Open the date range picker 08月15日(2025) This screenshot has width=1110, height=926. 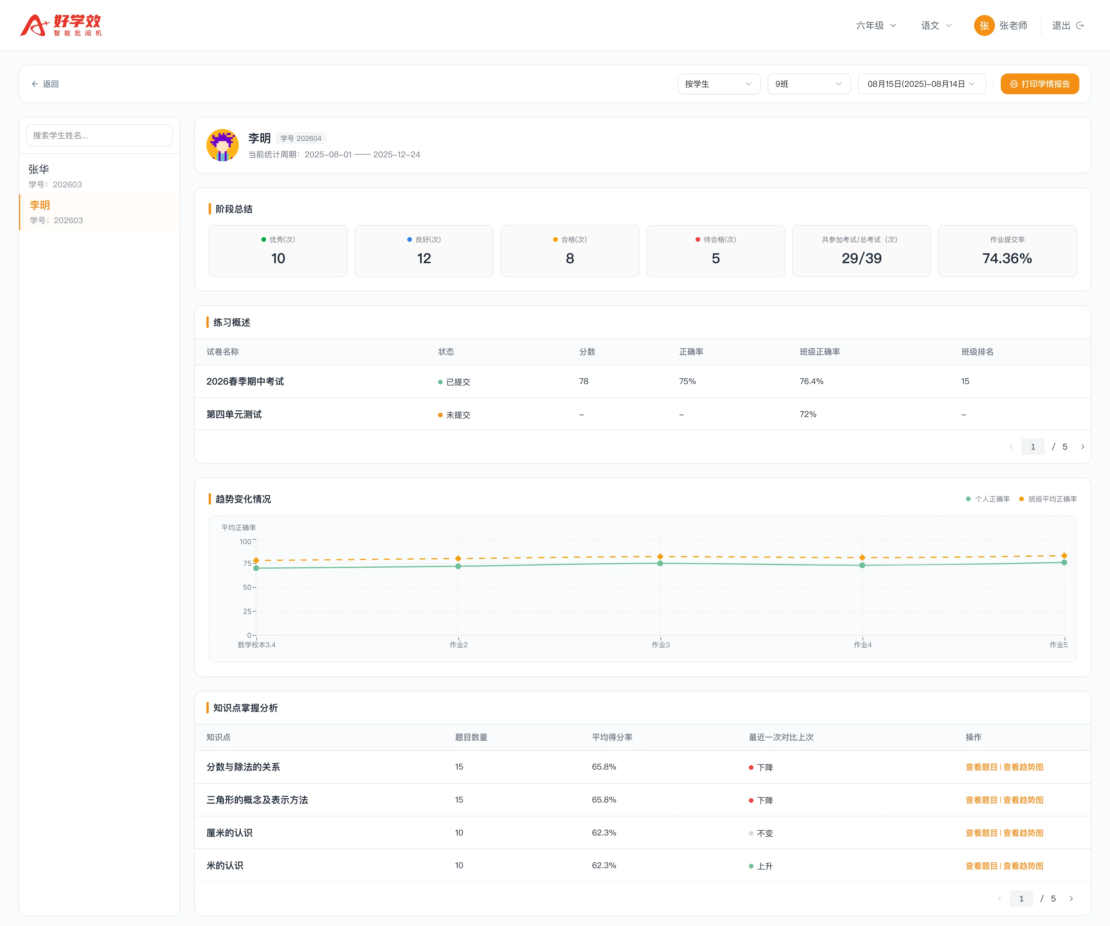point(921,84)
